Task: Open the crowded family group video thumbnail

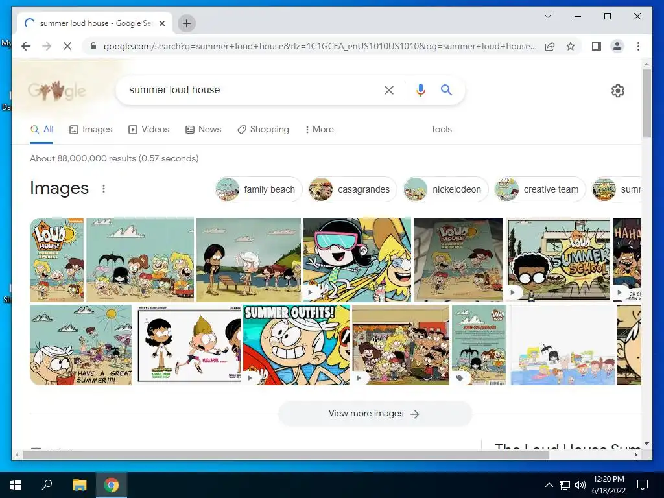Action: coord(401,345)
